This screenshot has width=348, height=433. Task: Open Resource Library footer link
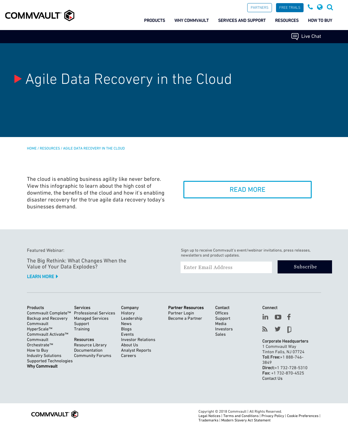tap(90, 345)
